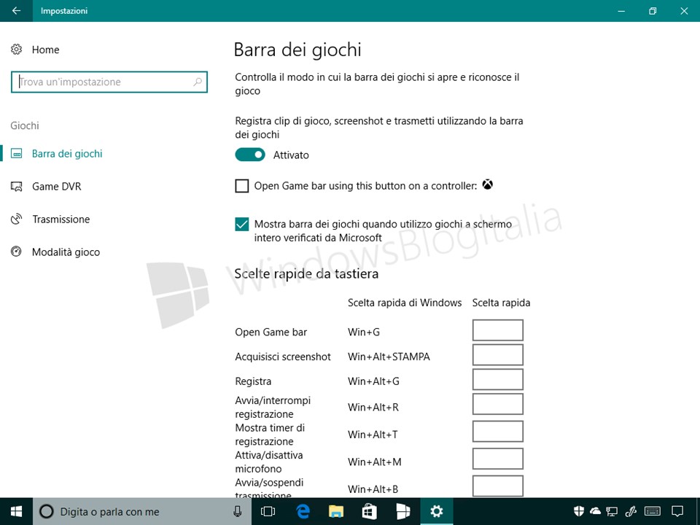Image resolution: width=700 pixels, height=525 pixels.
Task: Open the Store from taskbar
Action: (x=369, y=512)
